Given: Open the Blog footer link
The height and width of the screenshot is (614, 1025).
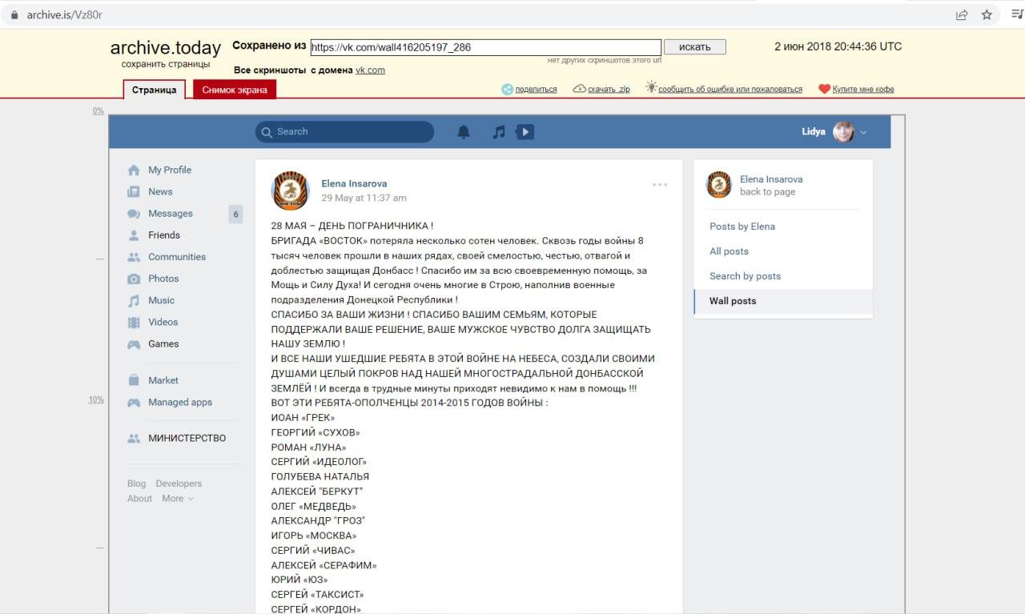Looking at the screenshot, I should [136, 484].
